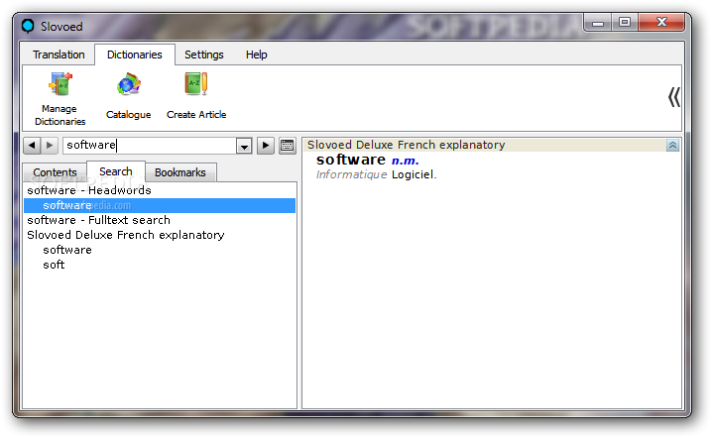Go back with left arrow button

[32, 146]
